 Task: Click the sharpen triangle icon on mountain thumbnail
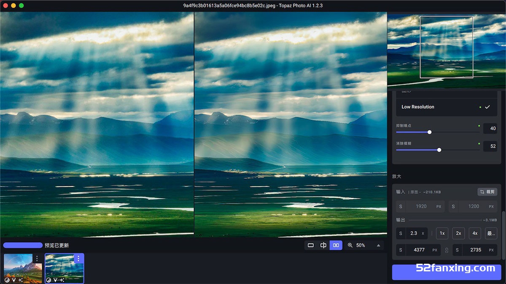pos(13,280)
